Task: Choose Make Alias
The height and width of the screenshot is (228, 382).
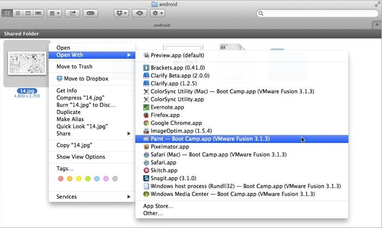Action: (x=92, y=119)
